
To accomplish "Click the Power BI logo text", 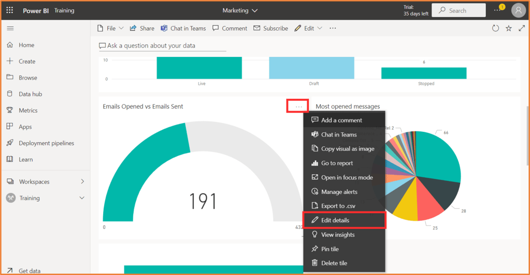I will click(36, 10).
